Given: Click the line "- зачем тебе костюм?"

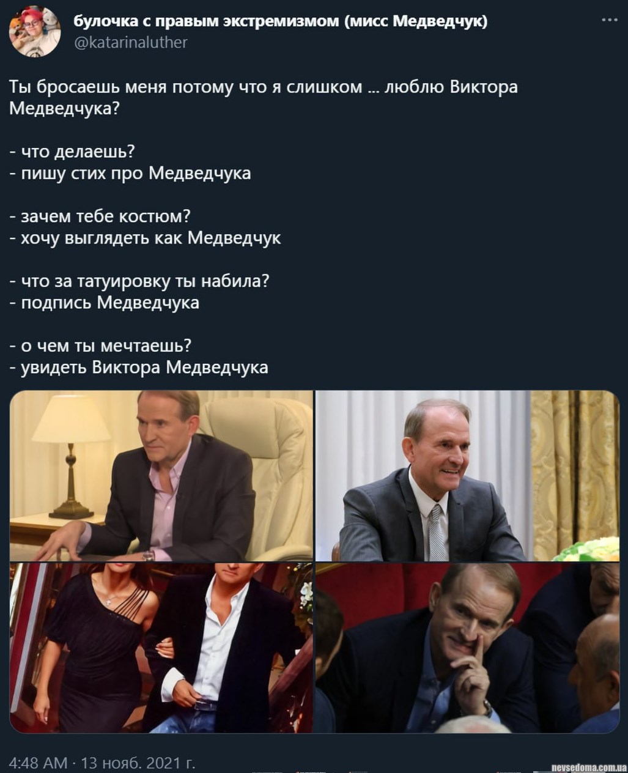Looking at the screenshot, I should (100, 216).
